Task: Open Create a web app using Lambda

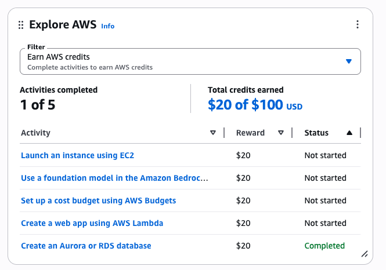Action: 92,223
